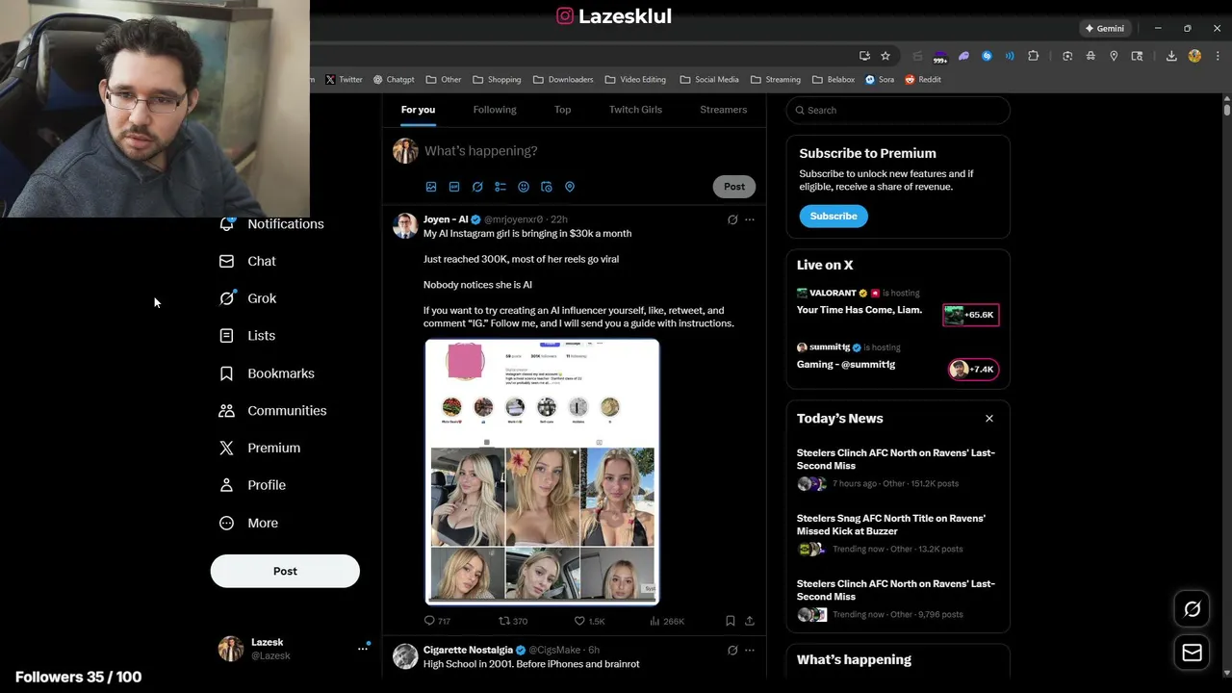Image resolution: width=1232 pixels, height=693 pixels.
Task: Click the large Post button in sidebar
Action: coord(285,571)
